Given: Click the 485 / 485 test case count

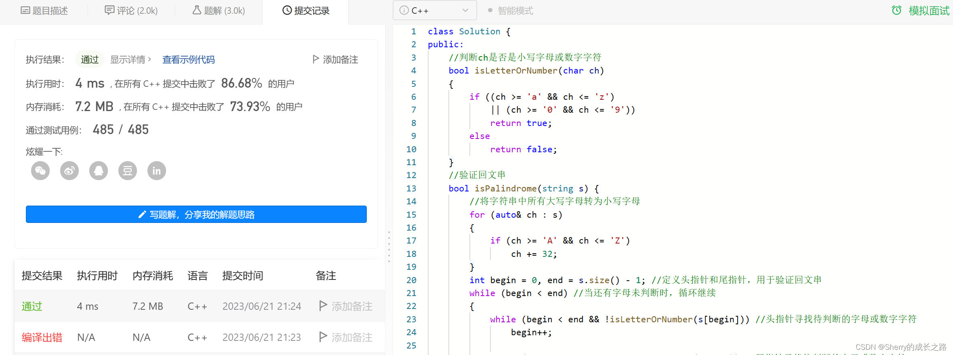Looking at the screenshot, I should click(x=121, y=129).
